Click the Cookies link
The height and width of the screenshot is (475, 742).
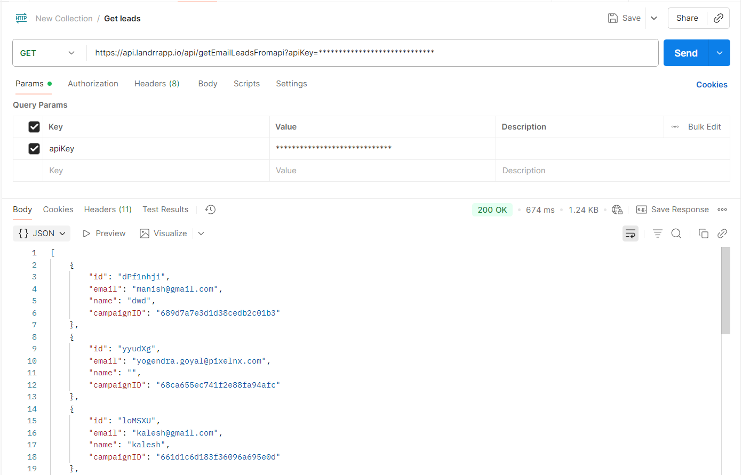point(712,85)
